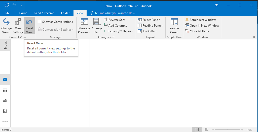Toggle Show as Conversations checkbox
This screenshot has height=132, width=258.
coord(39,22)
